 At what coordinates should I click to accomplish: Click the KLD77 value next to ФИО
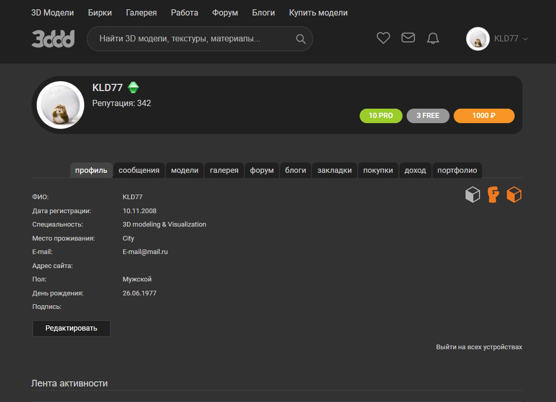[132, 197]
